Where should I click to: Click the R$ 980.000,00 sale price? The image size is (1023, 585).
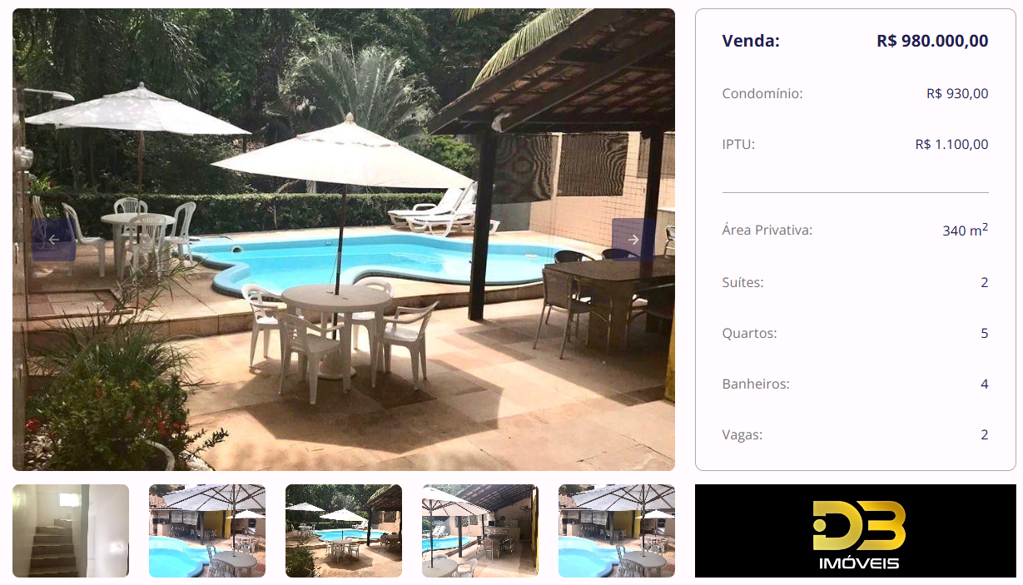tap(932, 41)
